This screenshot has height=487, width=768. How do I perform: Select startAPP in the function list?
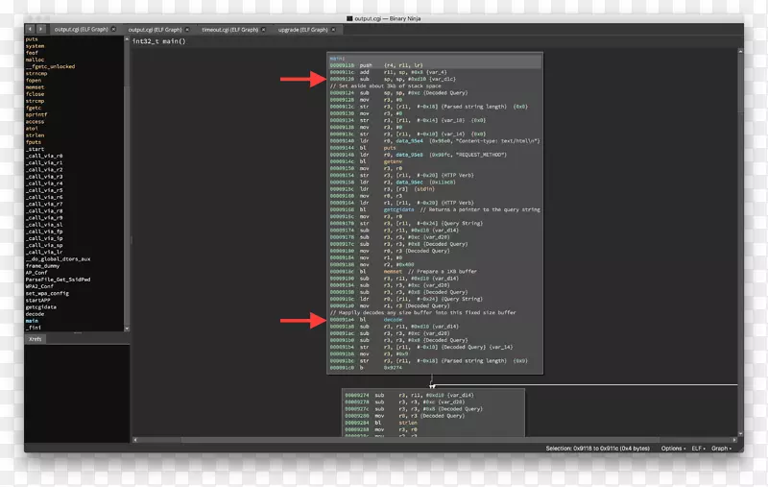tap(37, 300)
